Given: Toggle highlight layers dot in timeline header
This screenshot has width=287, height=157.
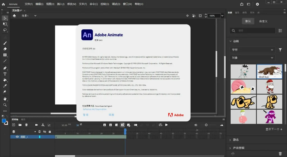Looking at the screenshot, I should click(x=35, y=132).
